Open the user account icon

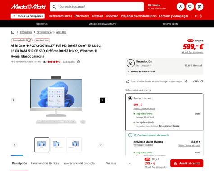point(180,7)
